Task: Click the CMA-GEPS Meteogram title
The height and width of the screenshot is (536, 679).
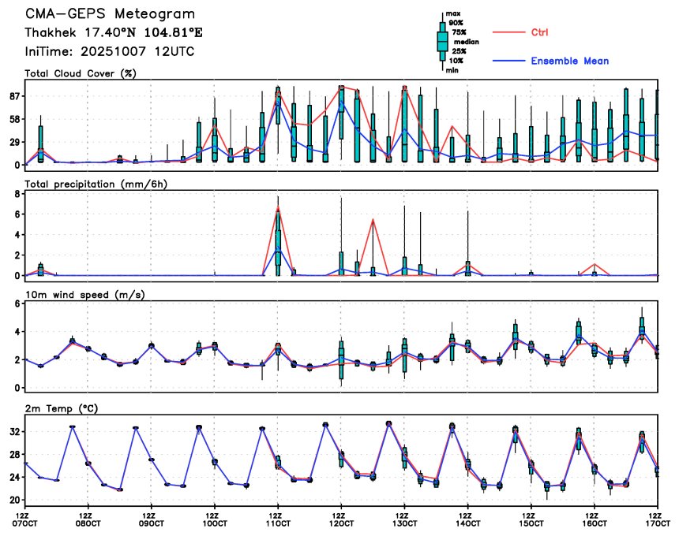Action: (x=110, y=15)
